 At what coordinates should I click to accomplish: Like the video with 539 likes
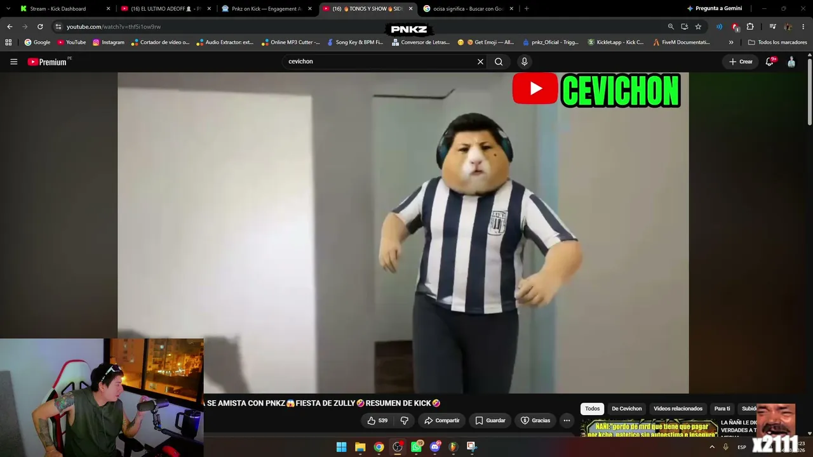tap(377, 420)
